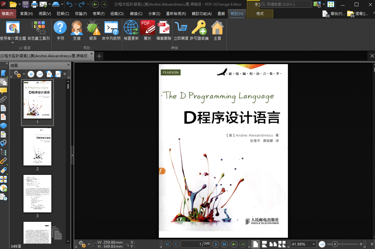
Task: Open the product Home page icon (主頁)
Action: 217,31
